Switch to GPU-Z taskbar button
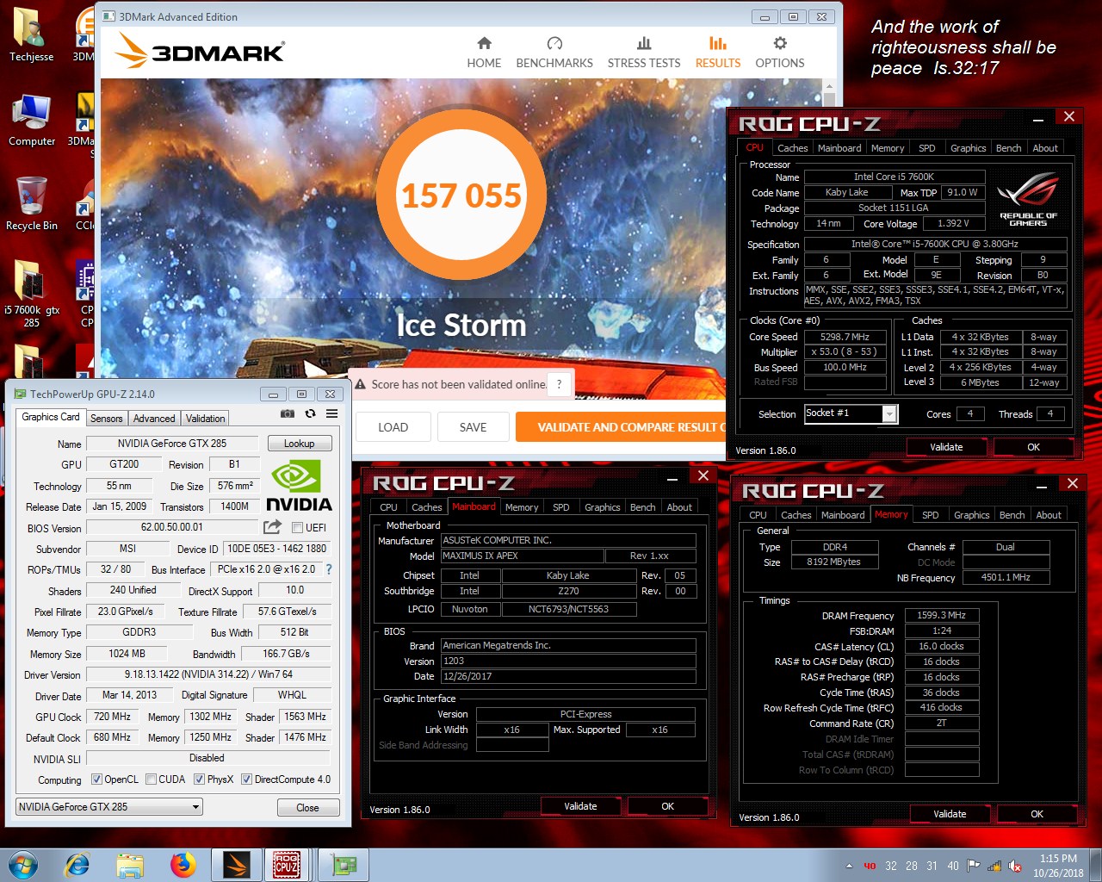 pos(344,865)
